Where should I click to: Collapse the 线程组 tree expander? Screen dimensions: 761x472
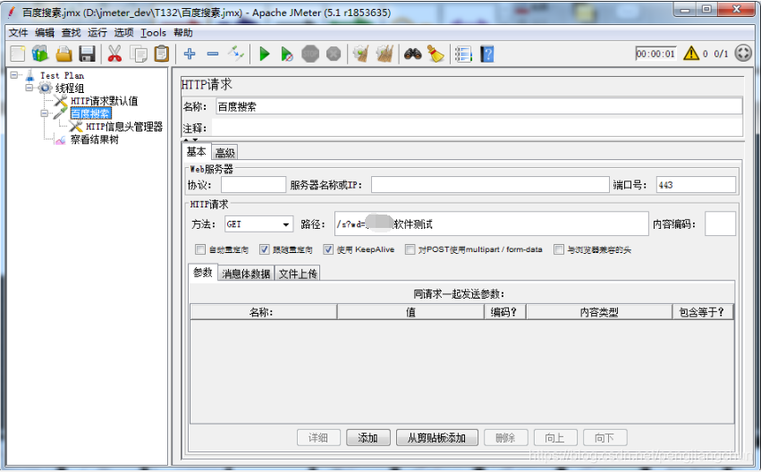point(30,88)
